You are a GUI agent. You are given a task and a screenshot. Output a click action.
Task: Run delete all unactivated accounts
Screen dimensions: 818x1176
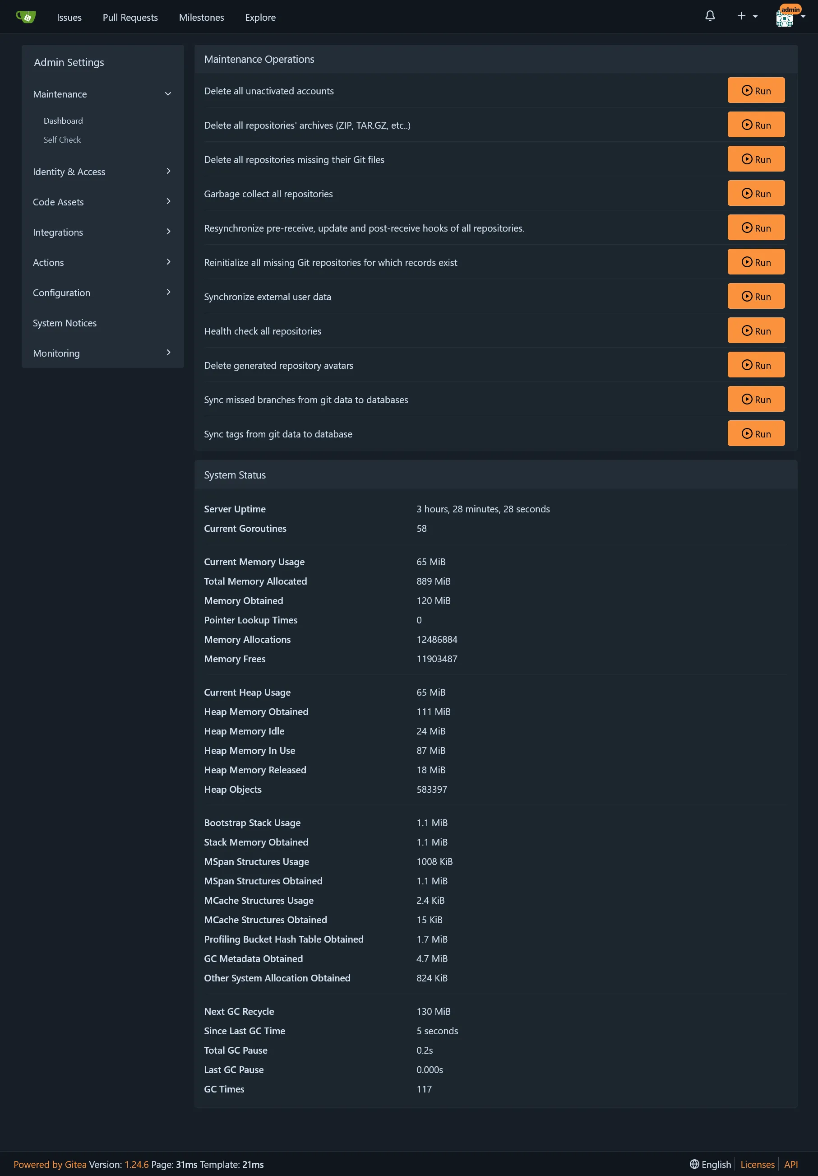pyautogui.click(x=756, y=90)
